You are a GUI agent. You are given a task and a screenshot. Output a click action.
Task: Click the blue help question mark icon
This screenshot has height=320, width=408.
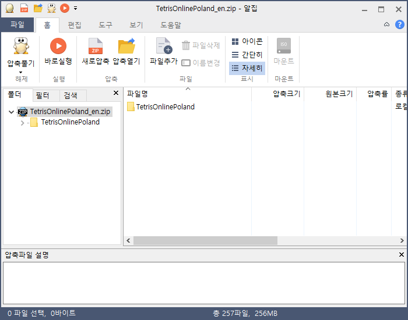coord(400,24)
